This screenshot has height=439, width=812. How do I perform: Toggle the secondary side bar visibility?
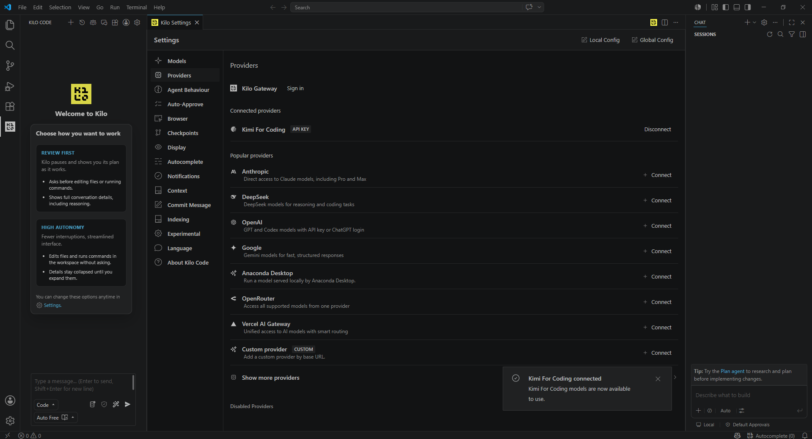click(x=748, y=7)
